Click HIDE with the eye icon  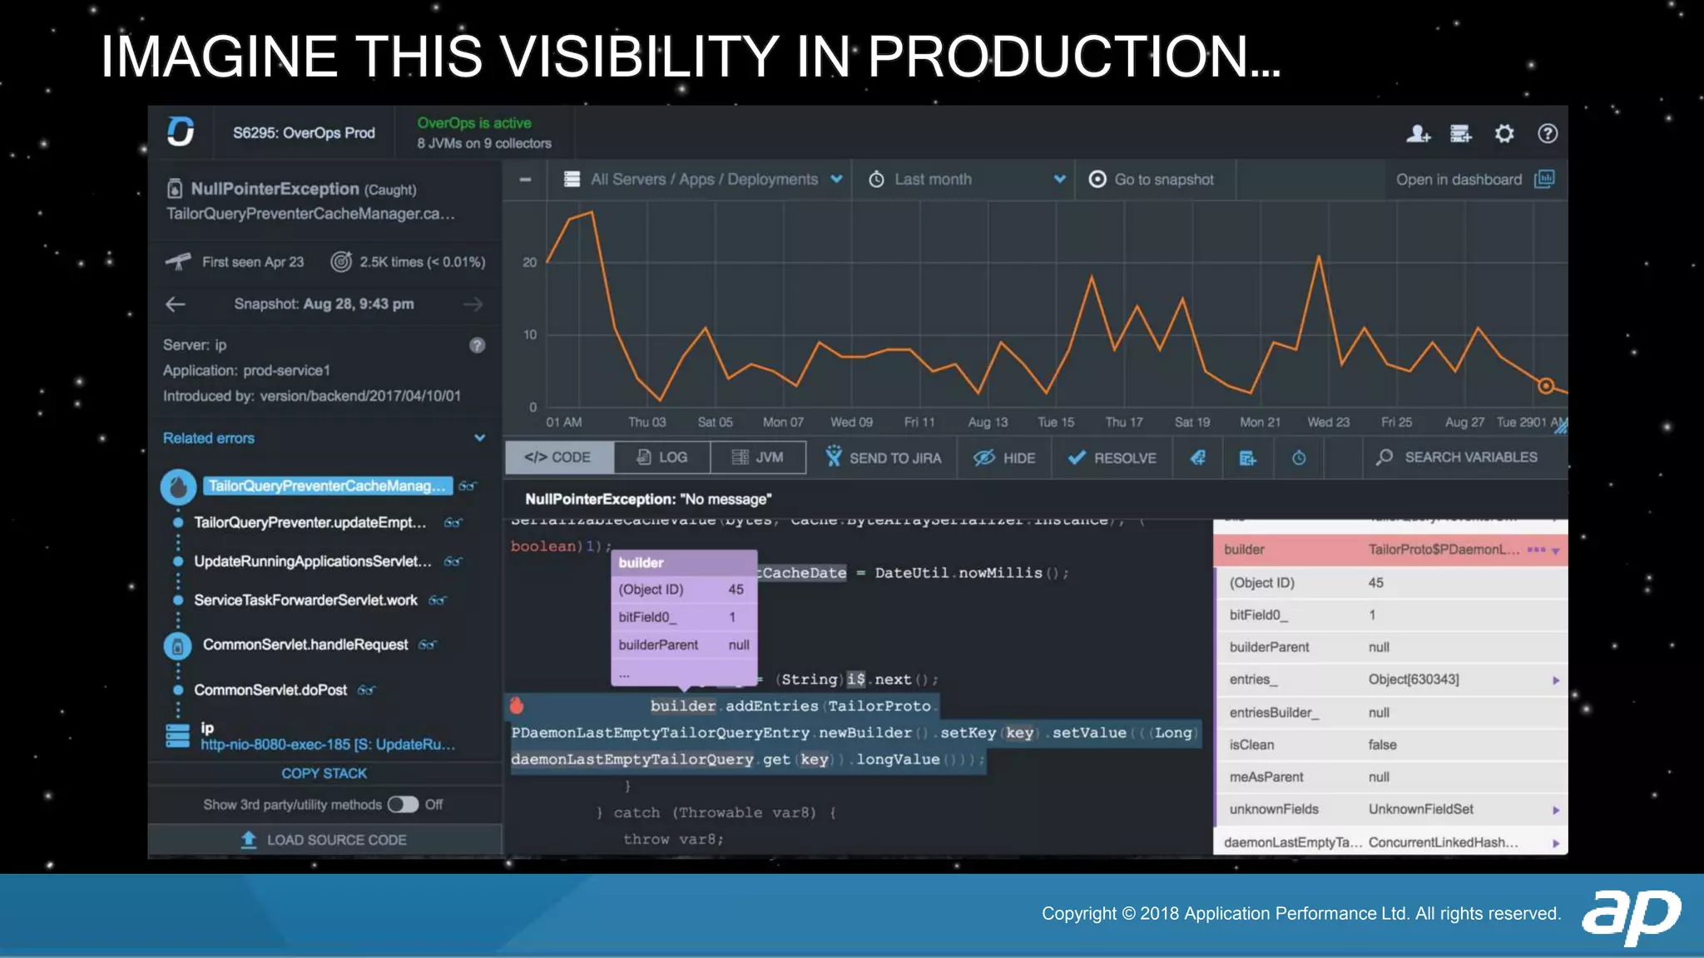(x=1004, y=458)
